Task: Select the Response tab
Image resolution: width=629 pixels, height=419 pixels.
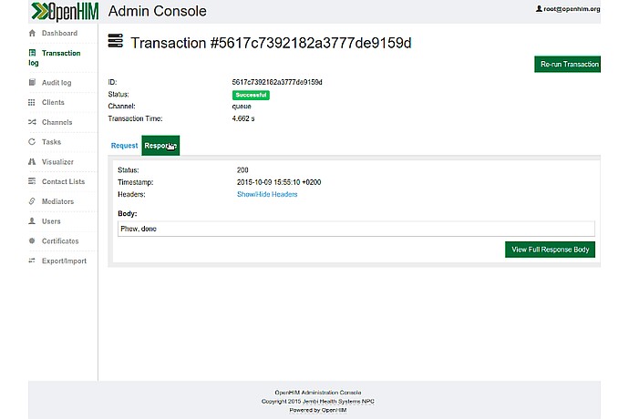Action: [160, 146]
